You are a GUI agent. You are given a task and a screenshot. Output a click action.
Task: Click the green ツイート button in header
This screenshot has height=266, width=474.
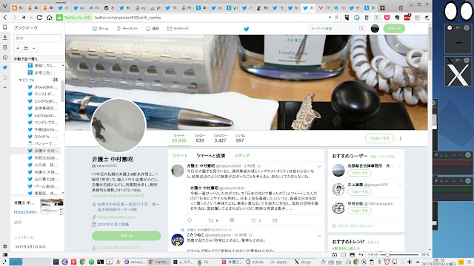click(x=394, y=28)
